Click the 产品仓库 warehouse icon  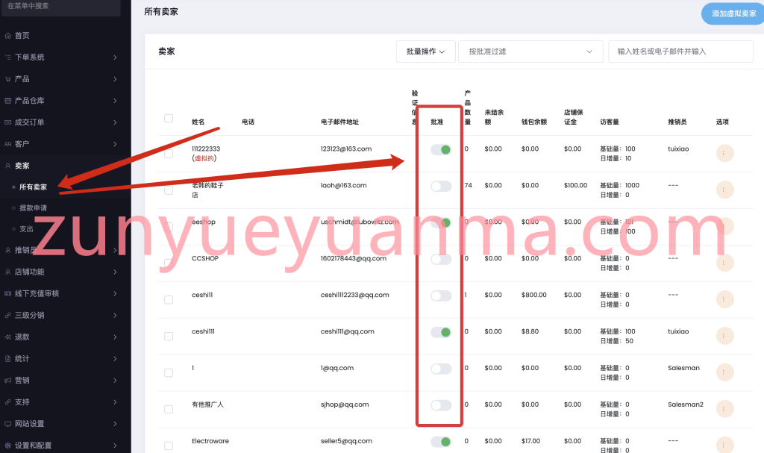pos(7,101)
